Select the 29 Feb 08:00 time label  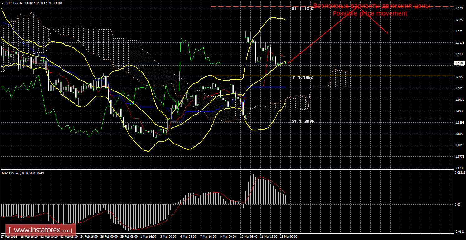pyautogui.click(x=129, y=237)
